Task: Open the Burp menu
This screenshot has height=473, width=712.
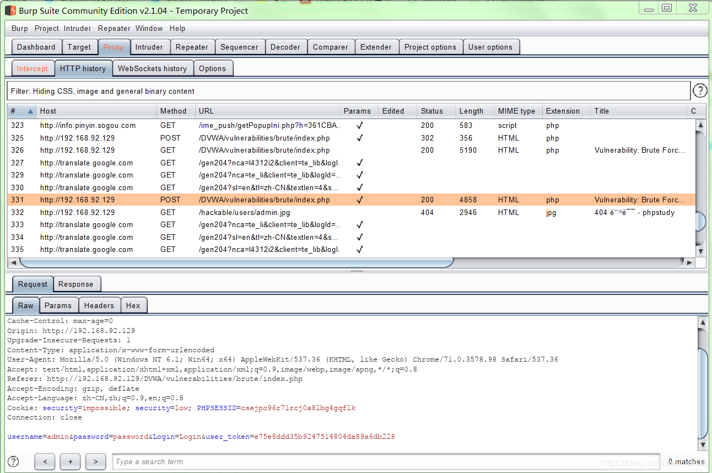Action: pos(19,28)
